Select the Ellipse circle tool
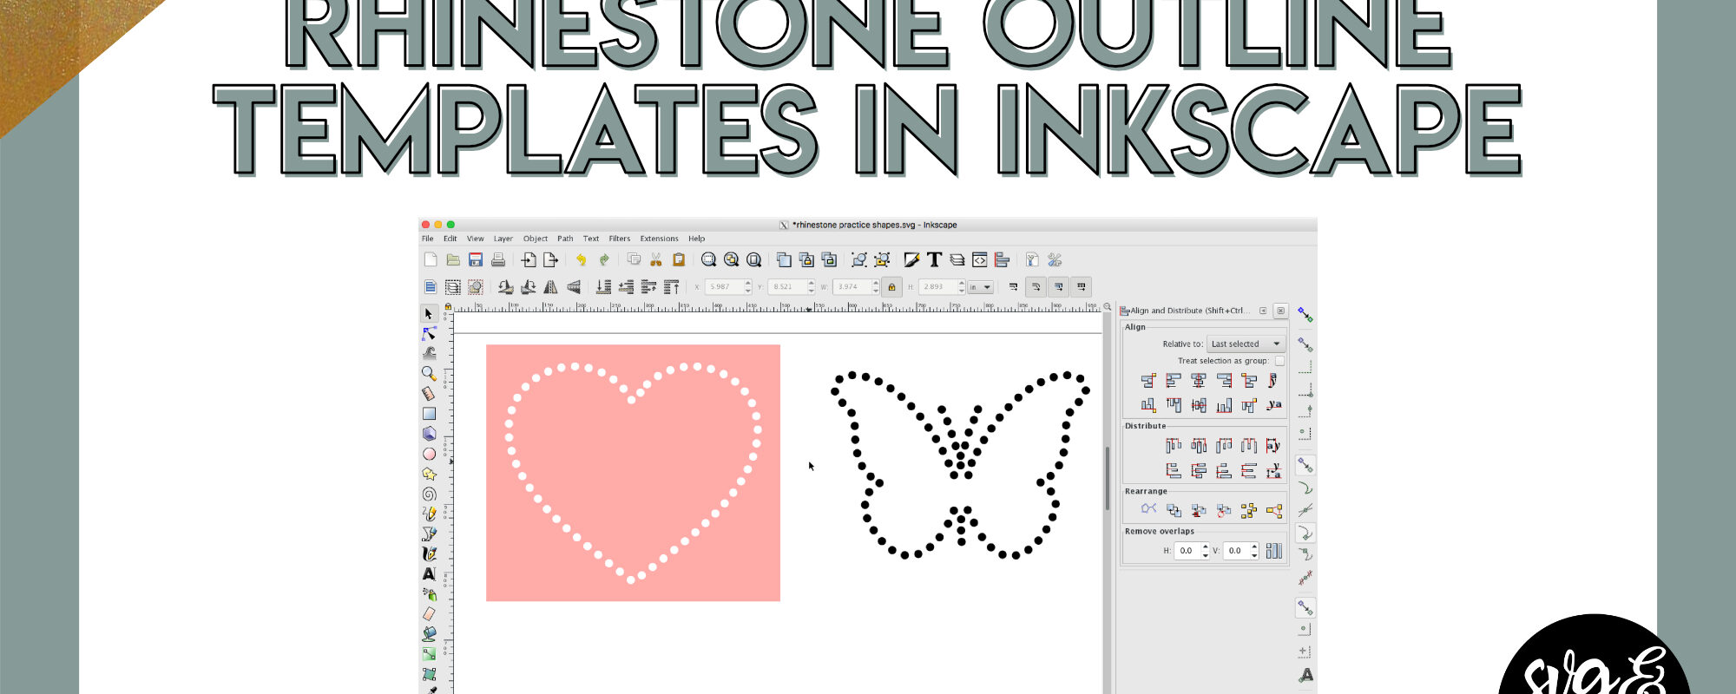The height and width of the screenshot is (694, 1736). pyautogui.click(x=429, y=454)
